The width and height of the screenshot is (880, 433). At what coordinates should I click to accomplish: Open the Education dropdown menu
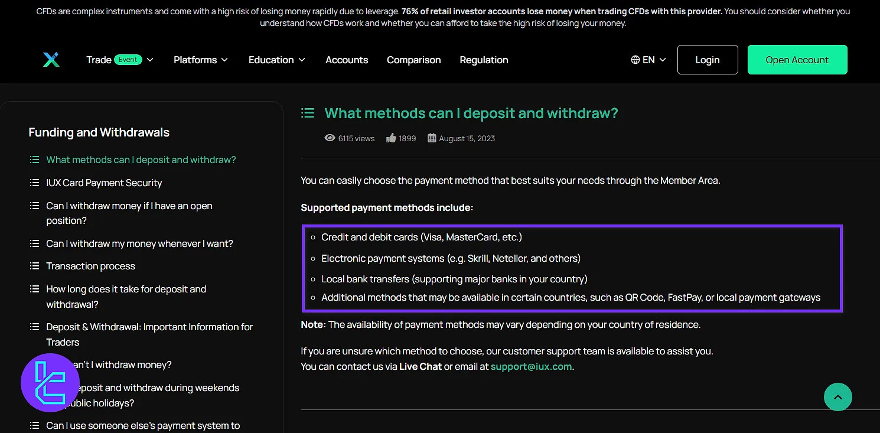click(276, 60)
